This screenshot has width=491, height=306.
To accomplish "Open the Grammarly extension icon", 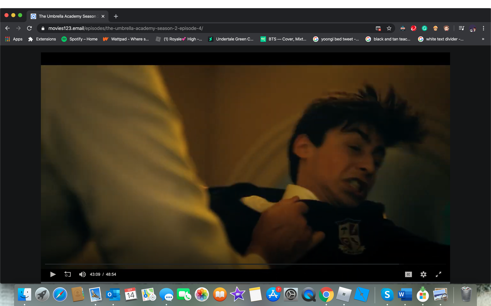I will pyautogui.click(x=425, y=28).
